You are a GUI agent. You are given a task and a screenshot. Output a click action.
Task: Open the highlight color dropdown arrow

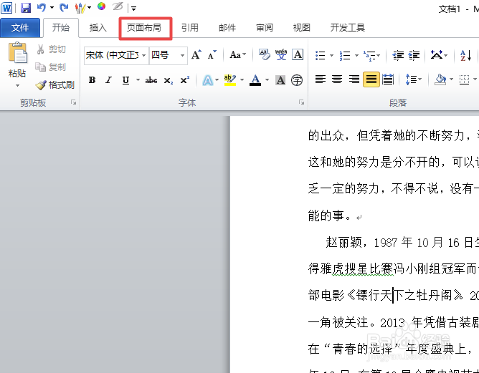tap(242, 80)
